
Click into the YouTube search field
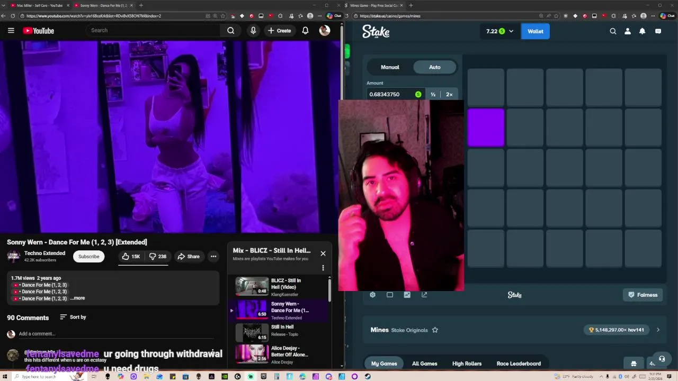point(154,31)
